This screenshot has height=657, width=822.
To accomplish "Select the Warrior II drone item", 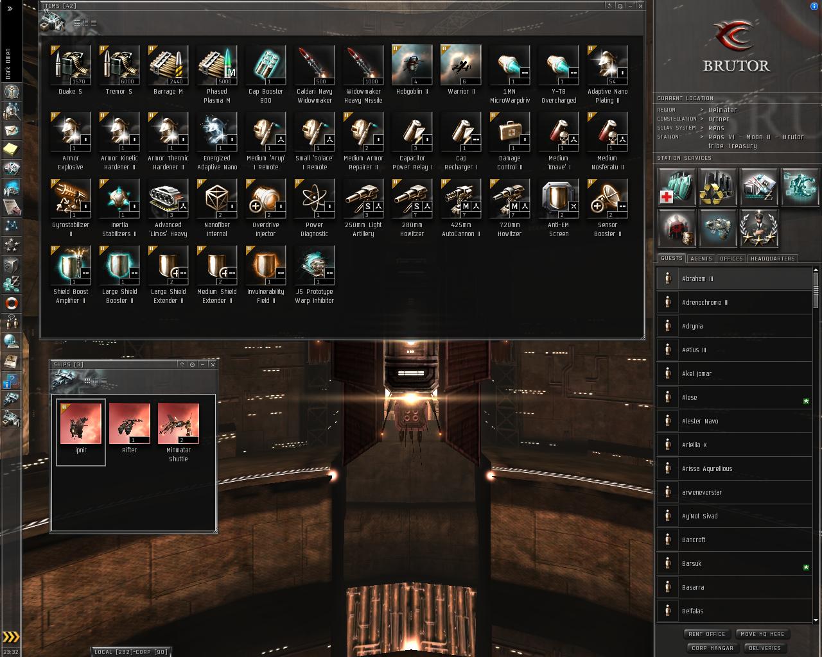I will coord(461,71).
